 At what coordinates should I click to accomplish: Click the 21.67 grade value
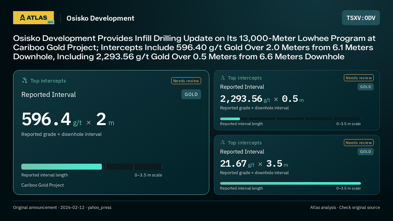point(233,164)
